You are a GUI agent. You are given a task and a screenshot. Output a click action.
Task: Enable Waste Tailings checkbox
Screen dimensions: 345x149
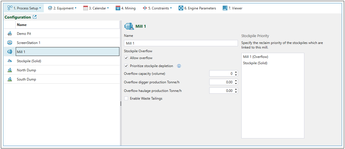click(x=126, y=98)
